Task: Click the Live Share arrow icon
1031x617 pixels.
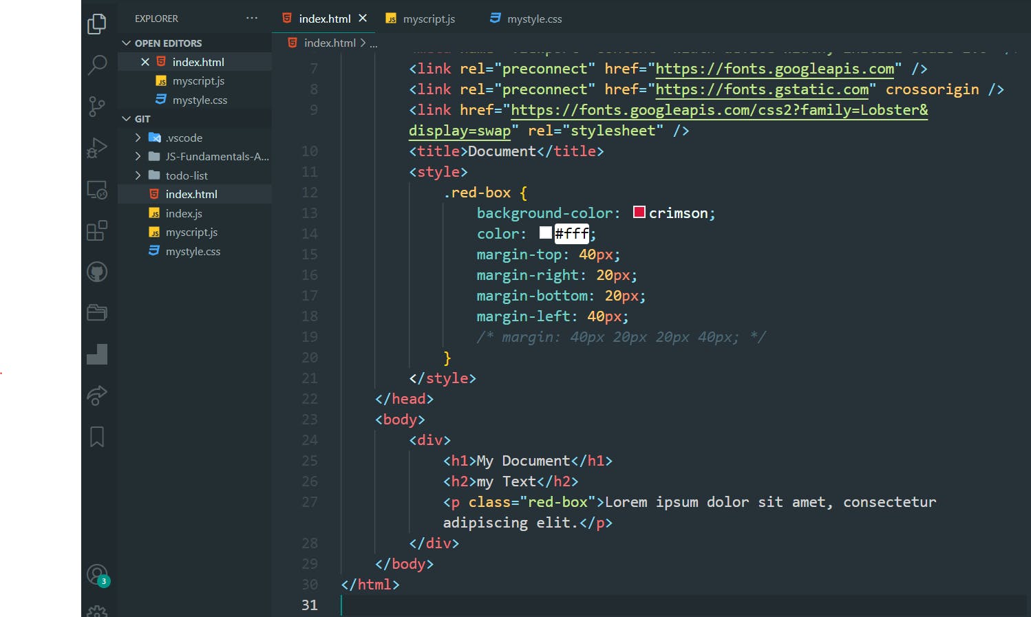Action: point(97,396)
